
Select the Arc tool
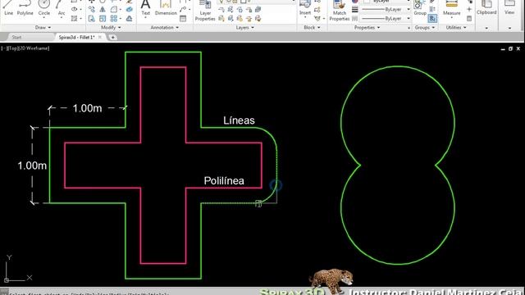62,8
